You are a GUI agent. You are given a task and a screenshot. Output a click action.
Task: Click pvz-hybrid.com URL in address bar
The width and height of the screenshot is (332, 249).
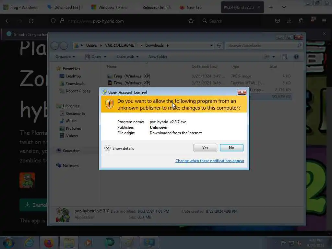coord(96,21)
